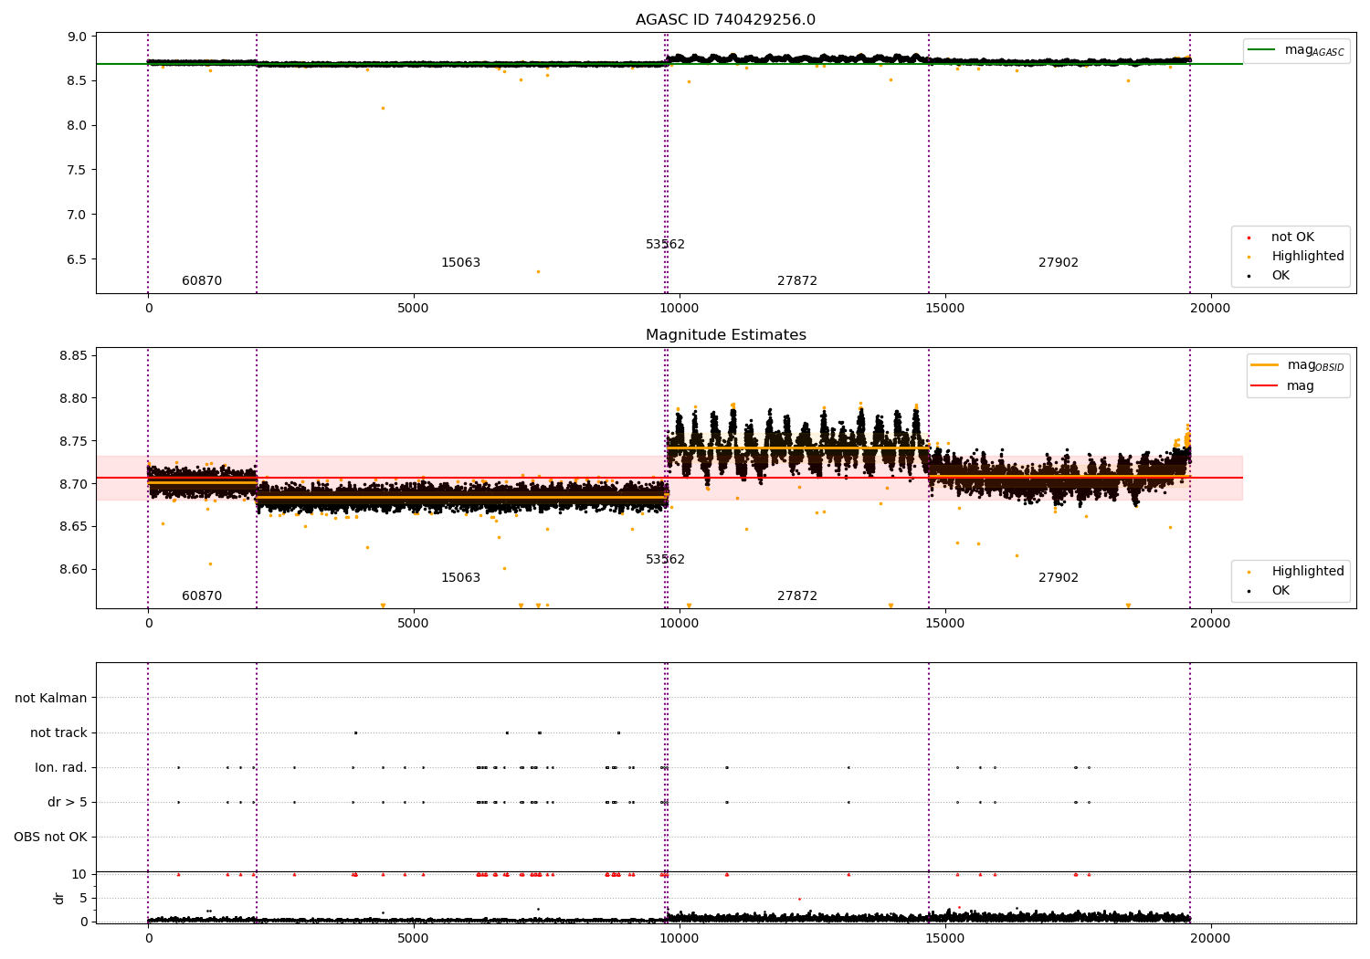Screen dimensions: 1370x959
Task: Click the 8.60 y-tick of the middle plot
Action: 73,570
